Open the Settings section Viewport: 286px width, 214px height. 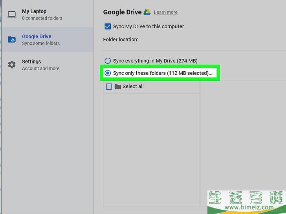click(48, 65)
